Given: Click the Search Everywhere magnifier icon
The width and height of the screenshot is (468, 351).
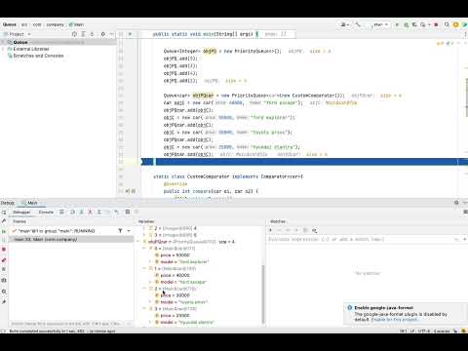Looking at the screenshot, I should [x=447, y=24].
